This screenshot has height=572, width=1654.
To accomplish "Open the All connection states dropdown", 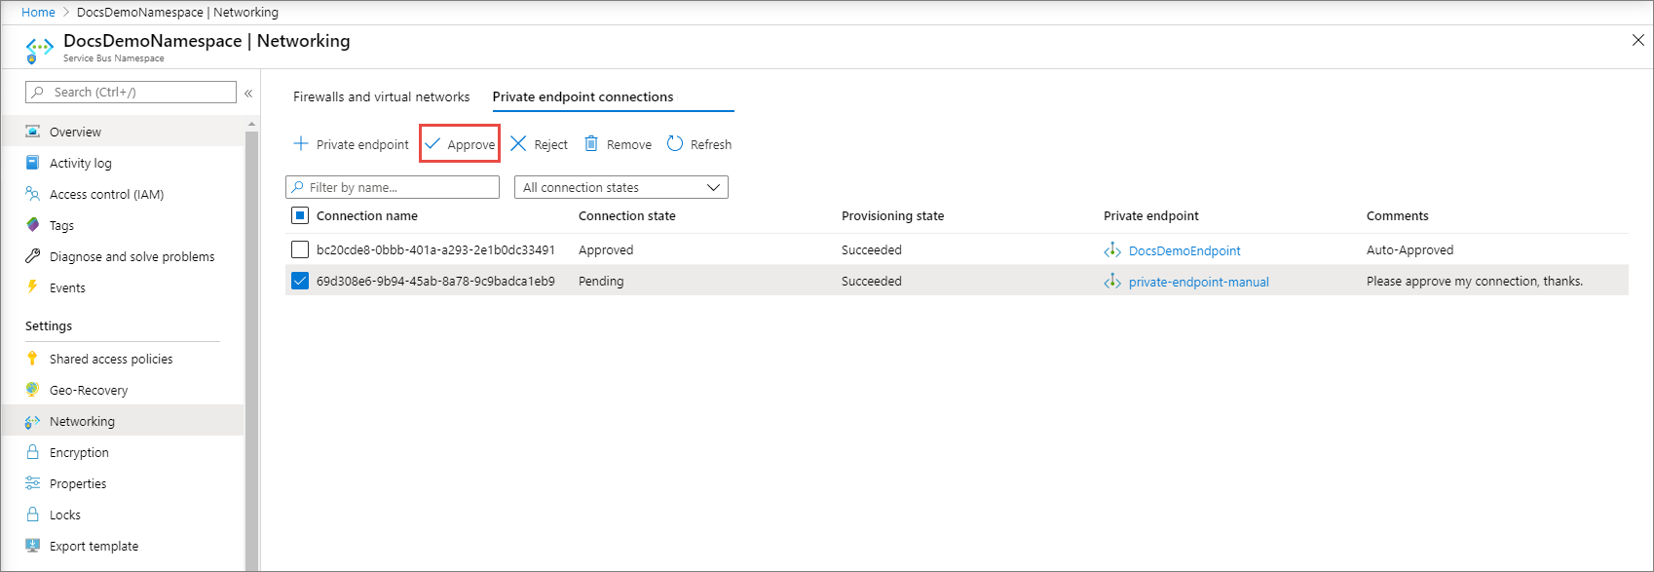I will pyautogui.click(x=620, y=187).
